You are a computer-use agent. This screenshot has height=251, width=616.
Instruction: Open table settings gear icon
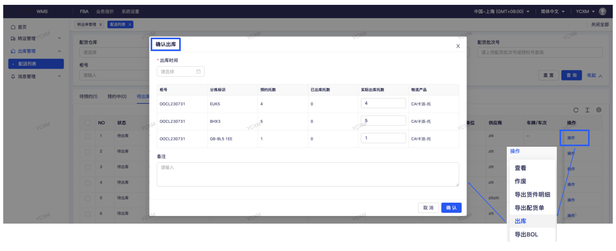click(x=598, y=110)
